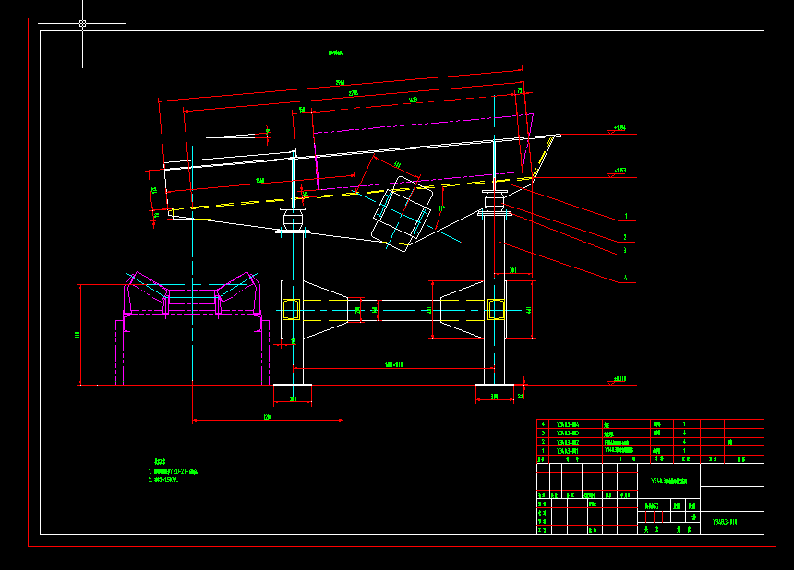Click the topmost elevation marker triangle
This screenshot has width=794, height=570.
click(612, 133)
